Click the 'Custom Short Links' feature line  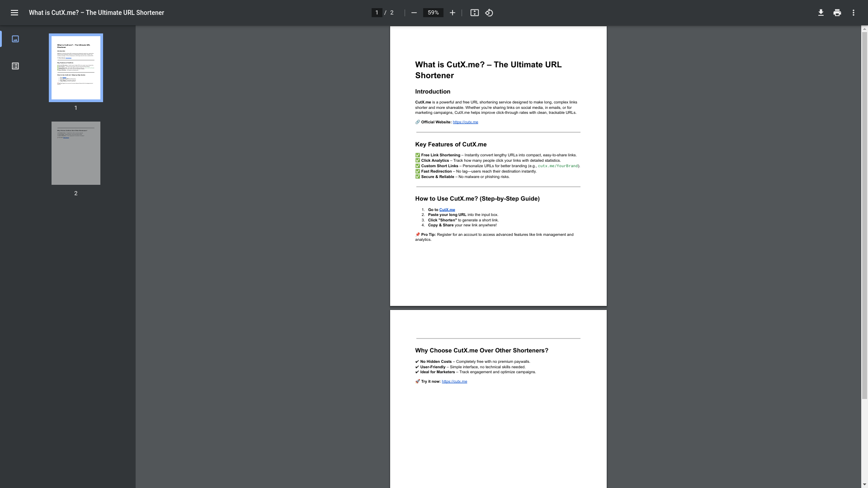[x=497, y=166]
